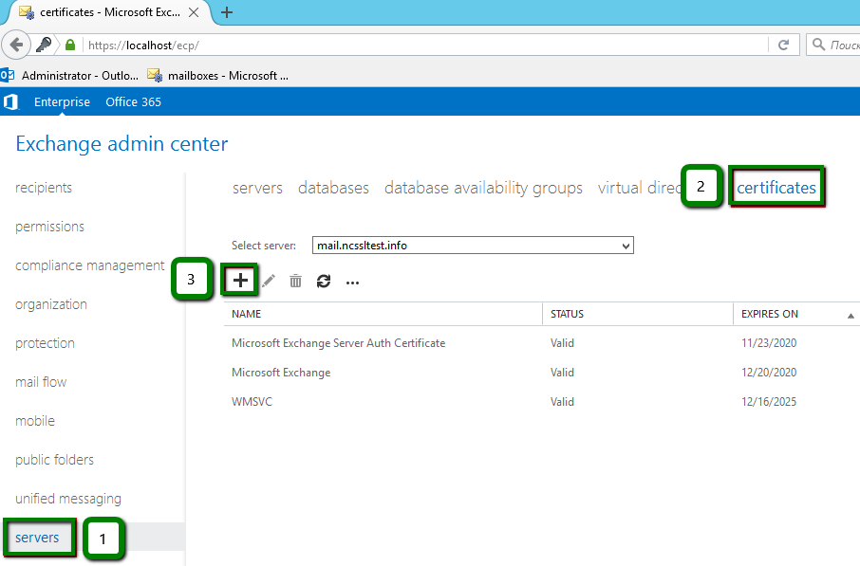This screenshot has height=566, width=860.
Task: Open the mailboxes - Microsoft bookmark
Action: pos(217,76)
